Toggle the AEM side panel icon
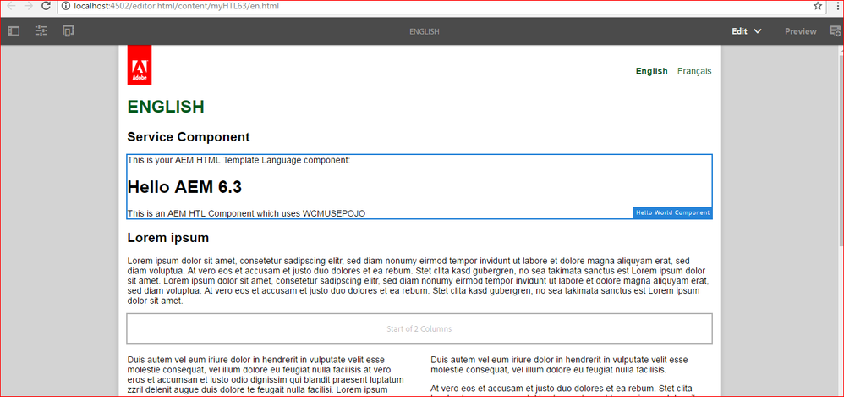 click(14, 31)
